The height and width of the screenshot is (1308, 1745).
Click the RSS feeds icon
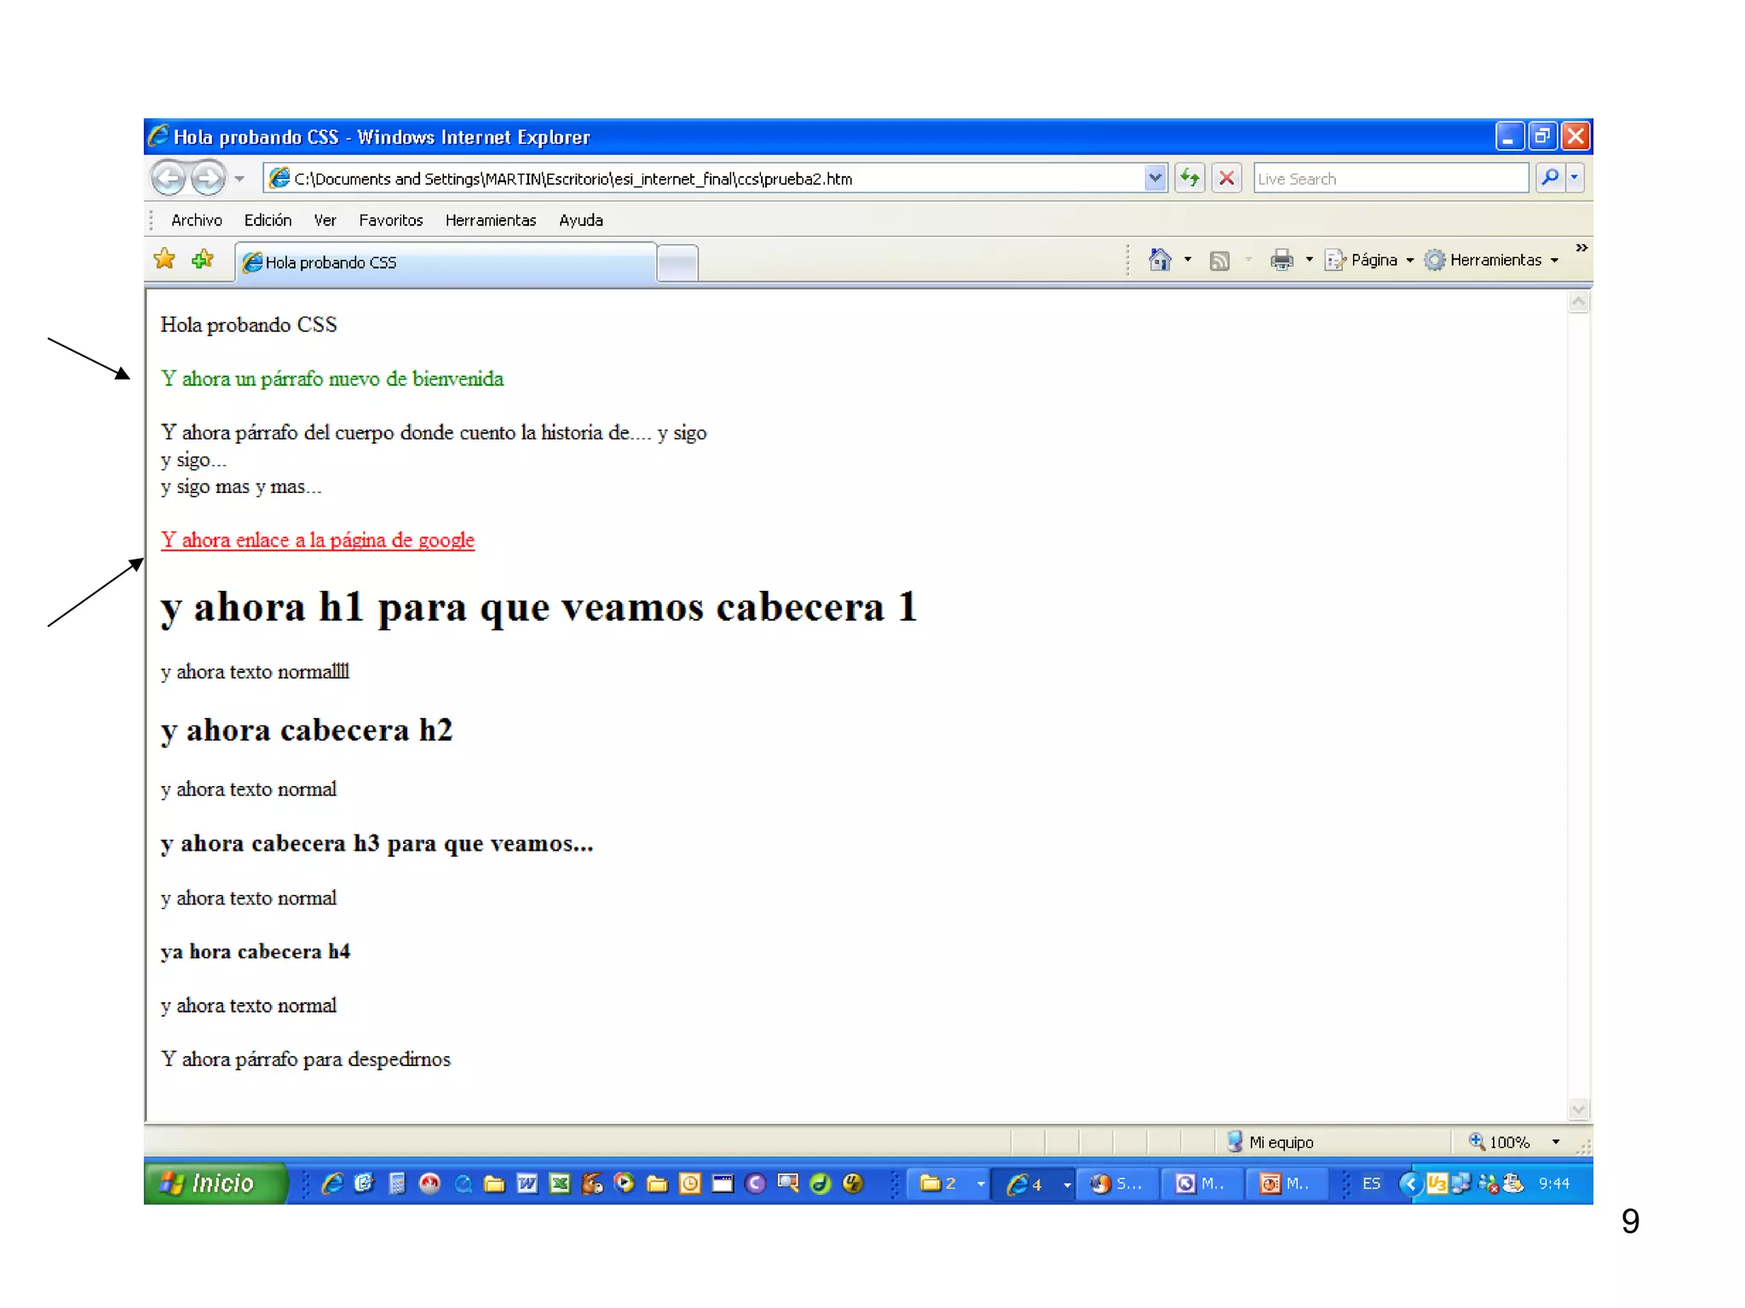point(1219,261)
